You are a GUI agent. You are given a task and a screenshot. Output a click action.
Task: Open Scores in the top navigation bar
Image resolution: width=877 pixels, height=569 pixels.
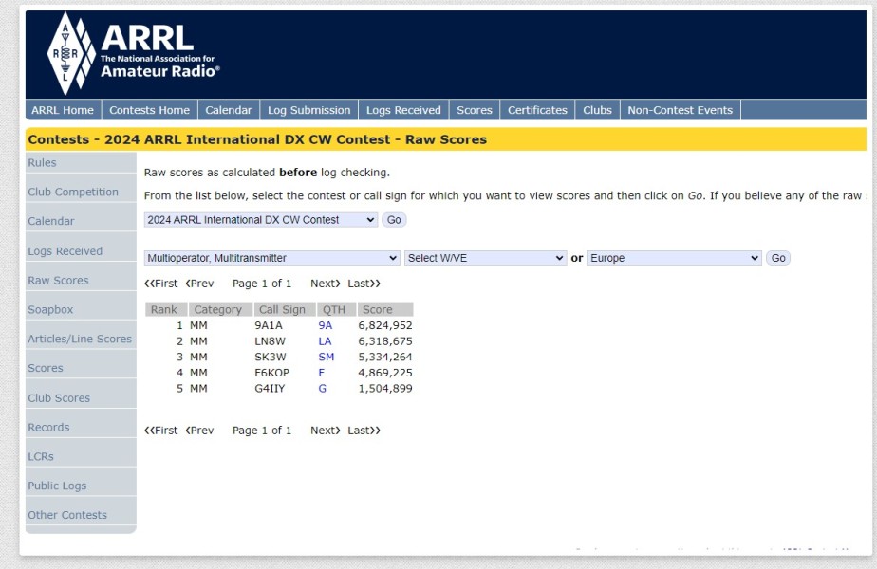click(475, 110)
